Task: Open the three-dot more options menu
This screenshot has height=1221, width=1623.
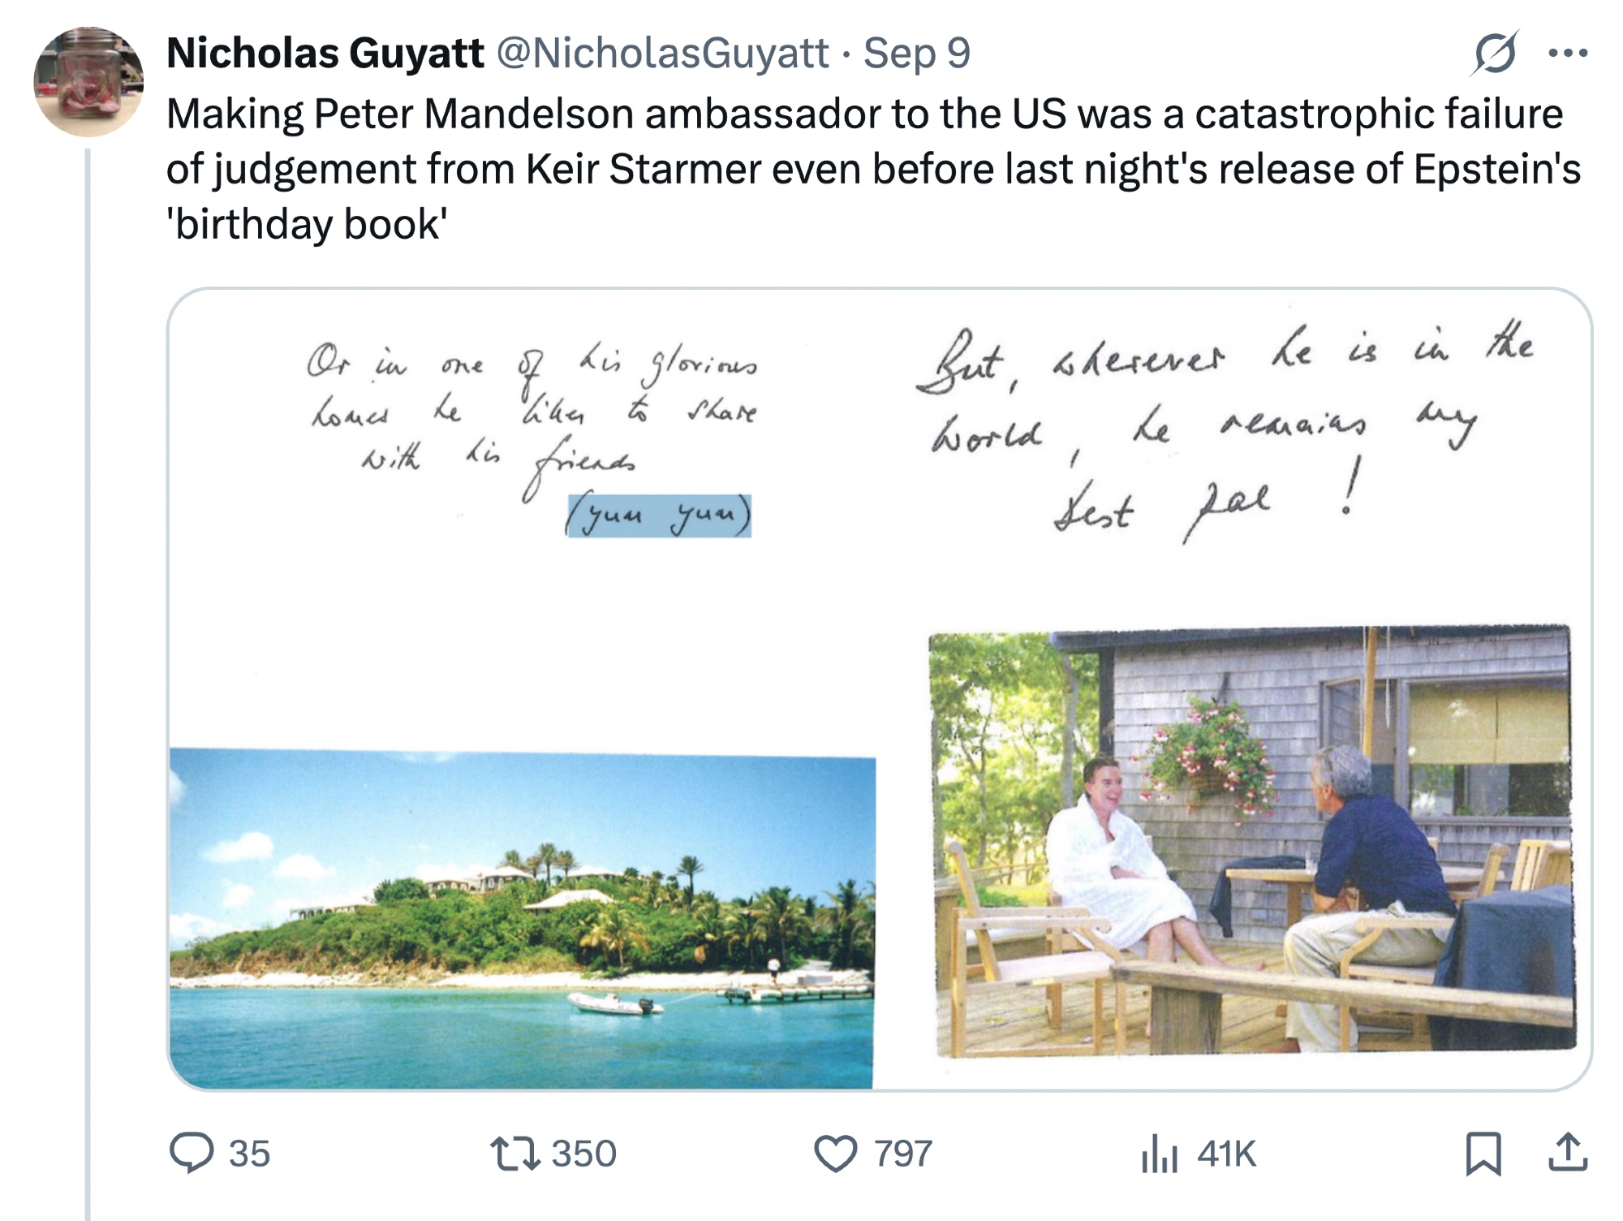Action: pos(1567,54)
